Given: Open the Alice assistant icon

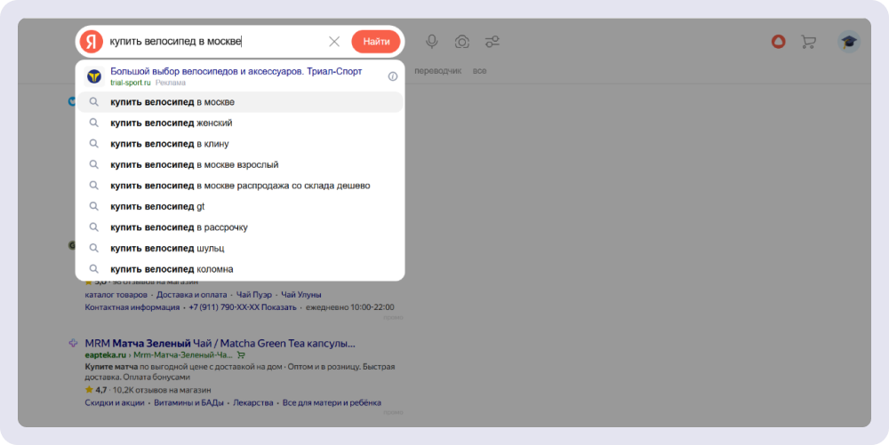Looking at the screenshot, I should pos(778,42).
